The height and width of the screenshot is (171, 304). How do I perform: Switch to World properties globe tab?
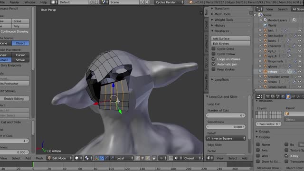click(283, 96)
